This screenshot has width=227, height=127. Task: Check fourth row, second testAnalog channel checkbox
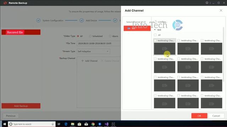pos(179,96)
